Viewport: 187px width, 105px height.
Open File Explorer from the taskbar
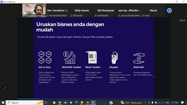pos(60,102)
